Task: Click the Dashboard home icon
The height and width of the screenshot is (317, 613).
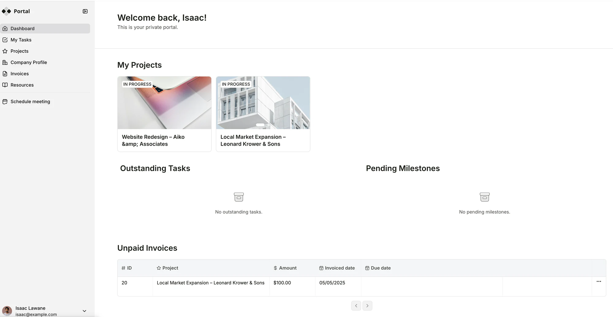Action: (5, 28)
